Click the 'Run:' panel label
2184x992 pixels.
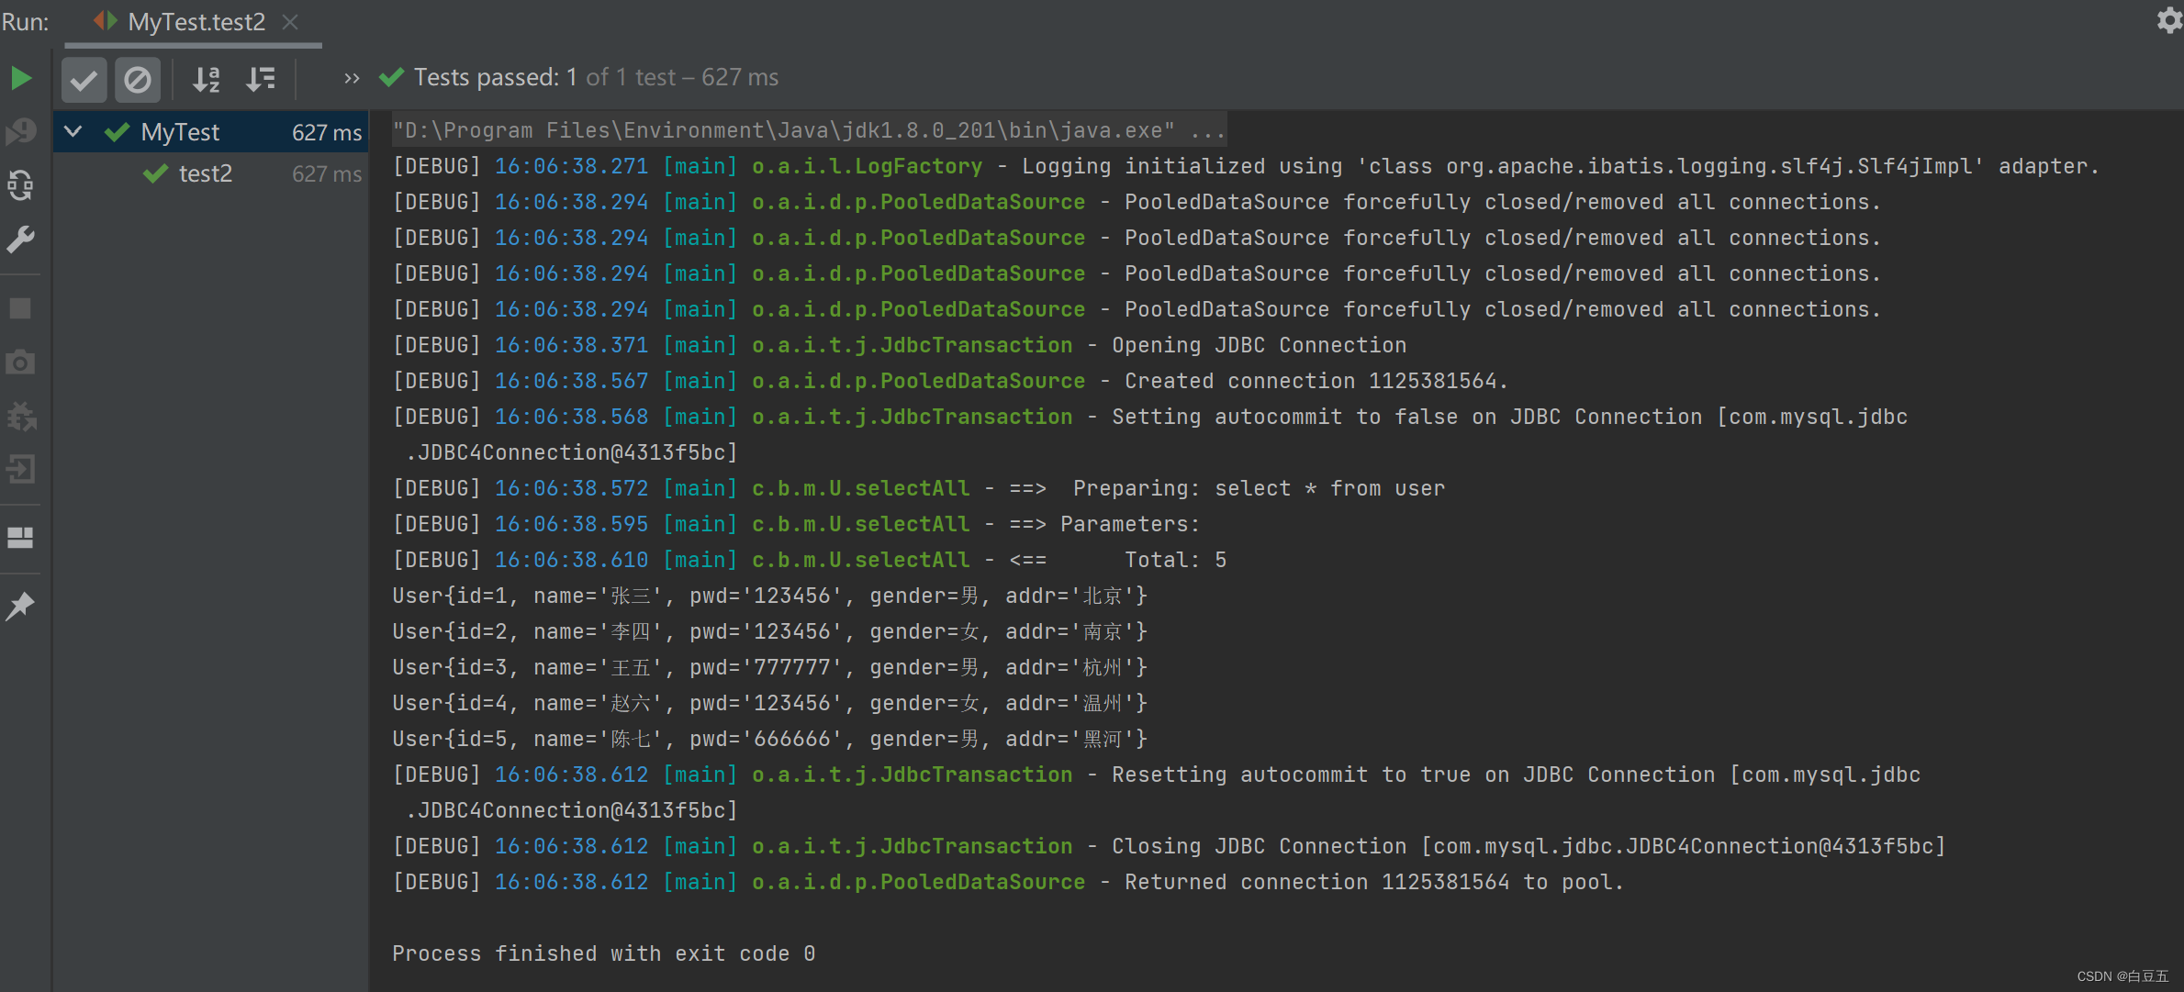coord(26,21)
